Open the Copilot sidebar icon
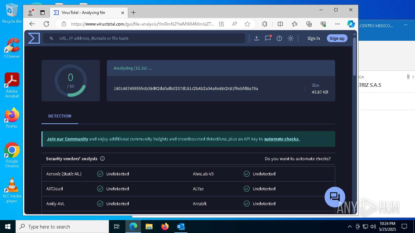This screenshot has width=415, height=233. click(351, 24)
